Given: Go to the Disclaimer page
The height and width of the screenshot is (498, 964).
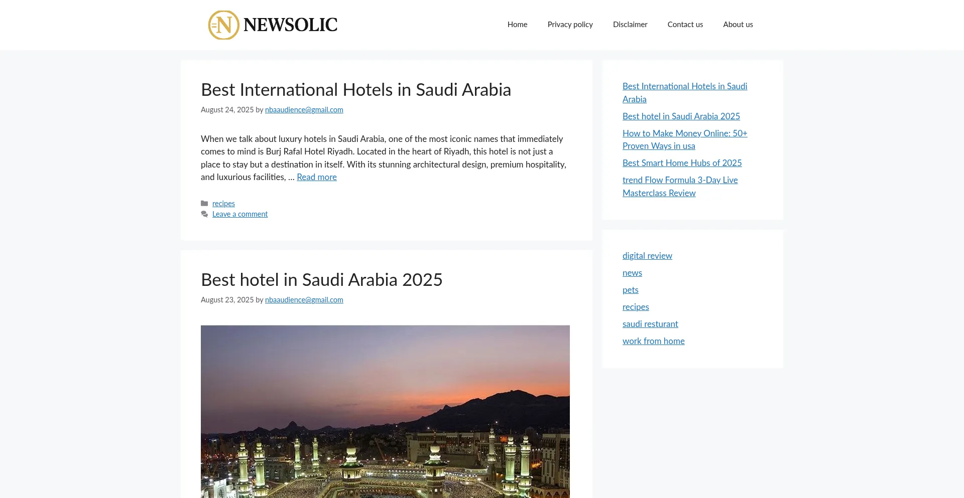Looking at the screenshot, I should coord(630,25).
